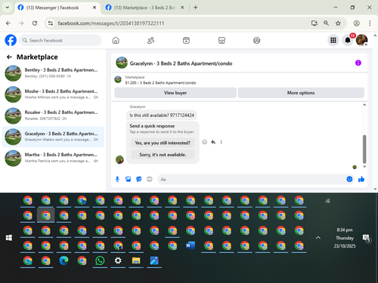Record a voice clip with microphone icon

pos(117,179)
